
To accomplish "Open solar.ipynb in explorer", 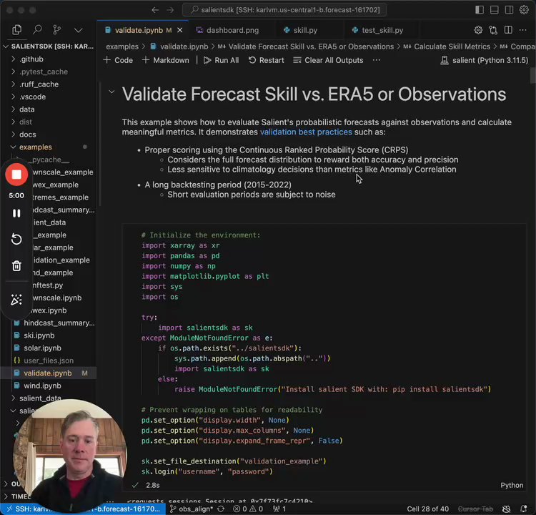I will point(42,348).
